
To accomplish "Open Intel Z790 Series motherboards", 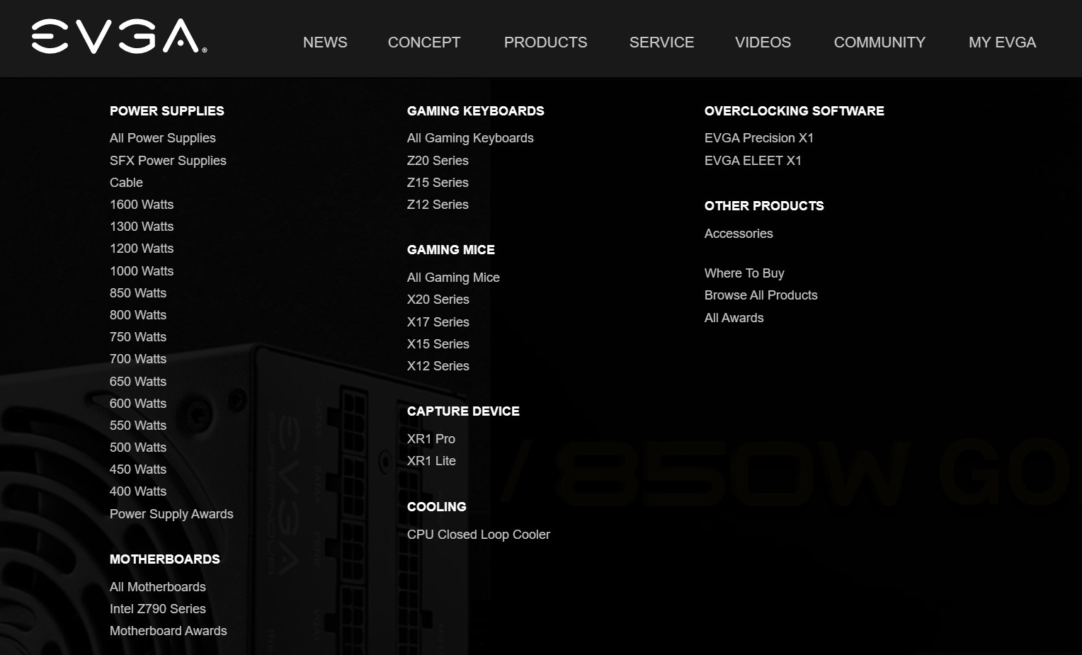I will click(158, 609).
